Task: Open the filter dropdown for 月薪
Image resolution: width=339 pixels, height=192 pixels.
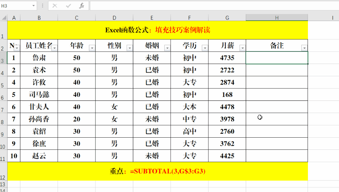Action: click(243, 48)
